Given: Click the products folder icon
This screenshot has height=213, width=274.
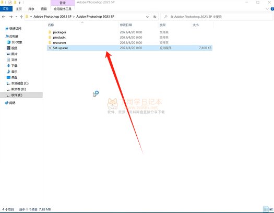Looking at the screenshot, I should pyautogui.click(x=50, y=38).
